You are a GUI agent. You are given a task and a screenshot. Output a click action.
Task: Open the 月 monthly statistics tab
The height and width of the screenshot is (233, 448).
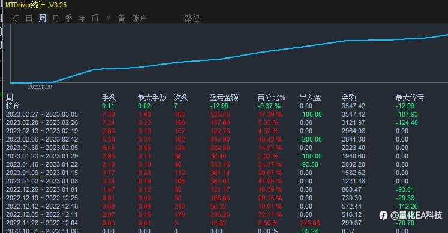coord(55,19)
